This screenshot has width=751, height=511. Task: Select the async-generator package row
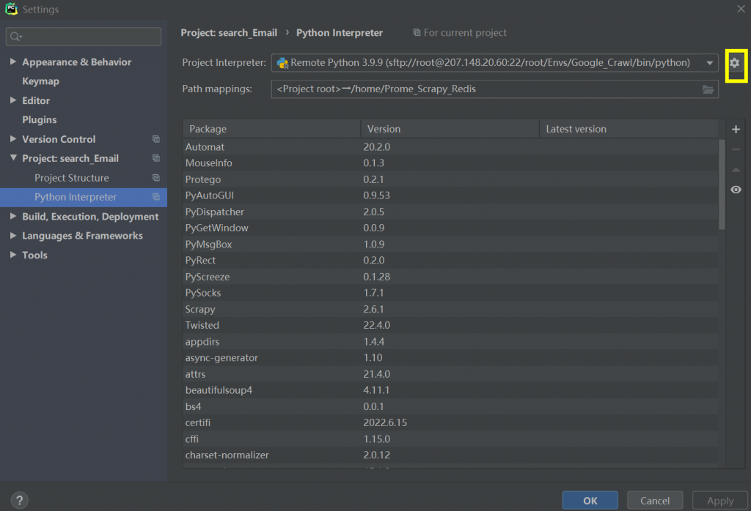[x=450, y=357]
